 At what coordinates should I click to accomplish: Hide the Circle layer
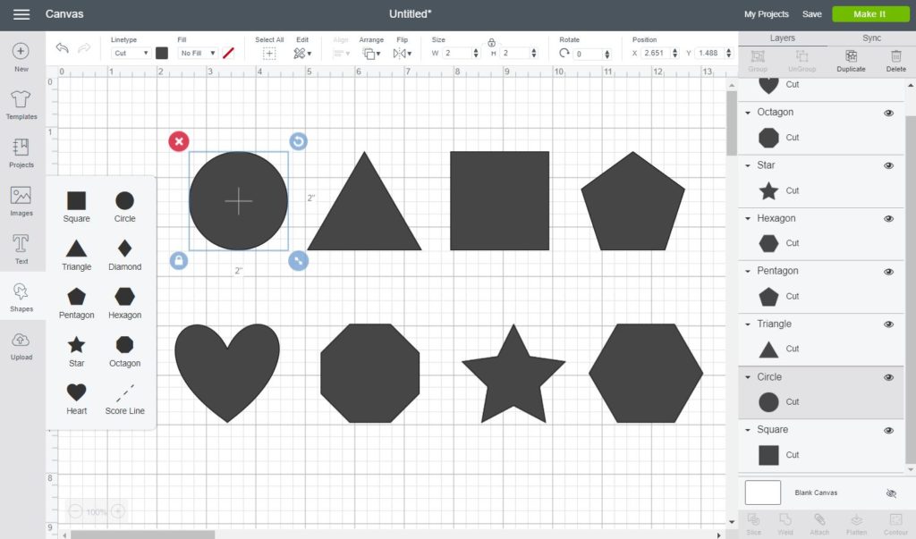click(888, 377)
